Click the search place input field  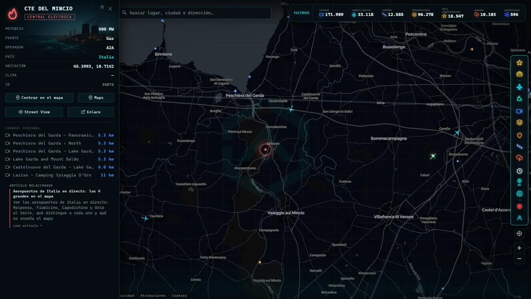[x=195, y=13]
